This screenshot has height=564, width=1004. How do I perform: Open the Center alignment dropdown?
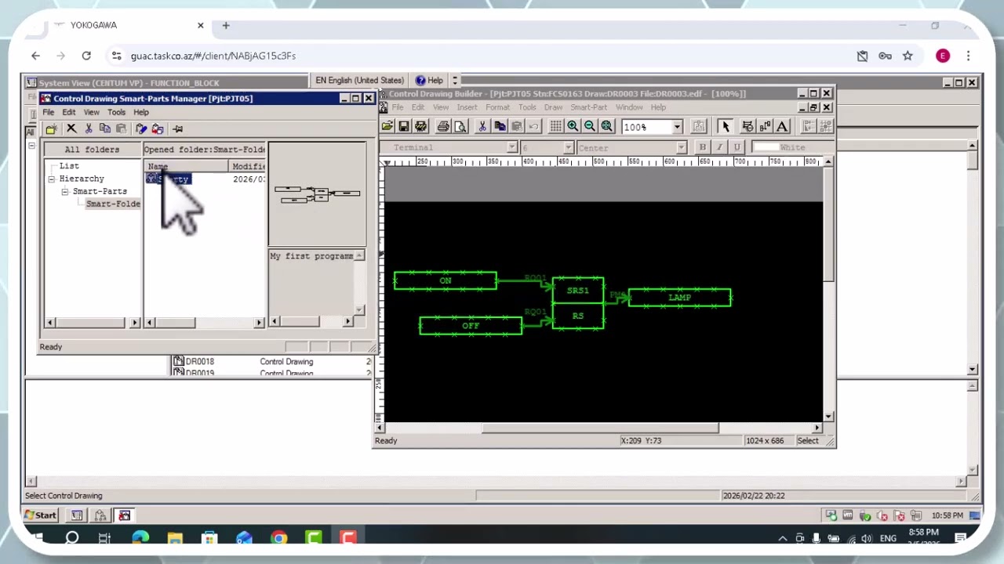click(681, 147)
